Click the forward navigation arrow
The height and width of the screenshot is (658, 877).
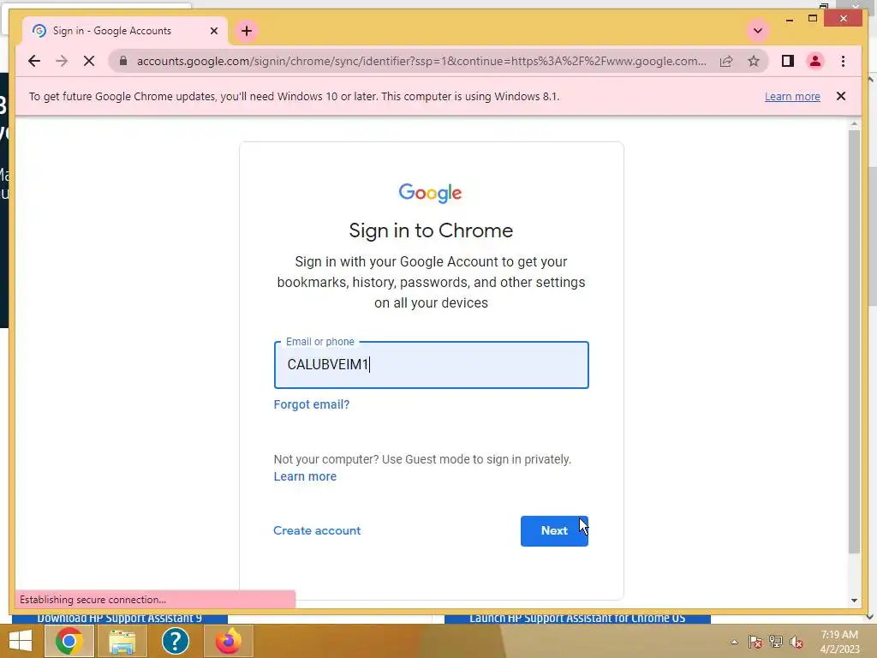coord(62,61)
